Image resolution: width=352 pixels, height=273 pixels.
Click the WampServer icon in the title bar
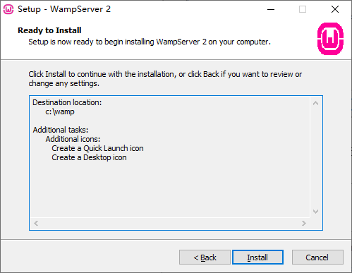(x=8, y=9)
